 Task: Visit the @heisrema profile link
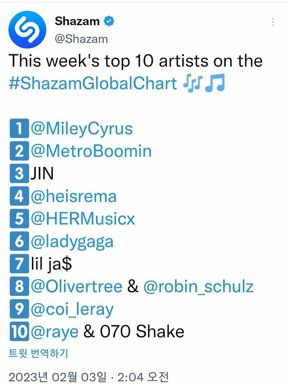[x=74, y=196]
